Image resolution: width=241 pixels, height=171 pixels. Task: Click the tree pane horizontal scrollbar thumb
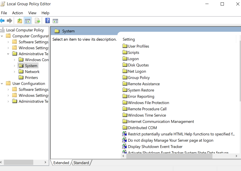click(18, 162)
